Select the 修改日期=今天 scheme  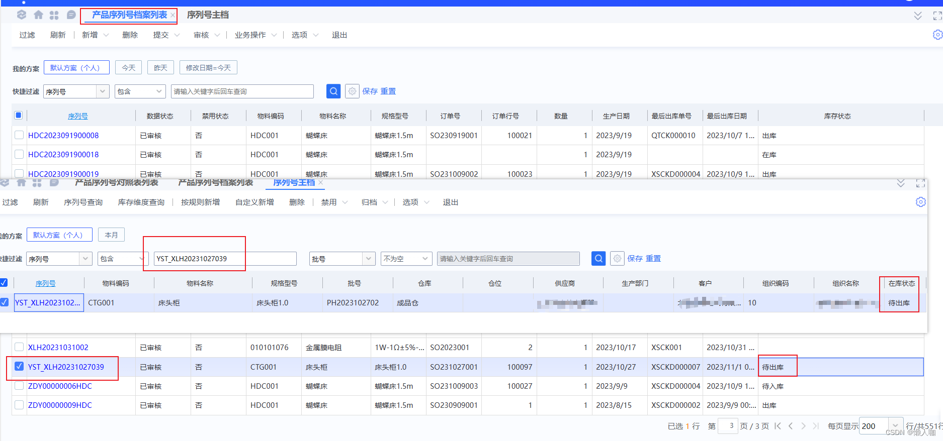208,67
